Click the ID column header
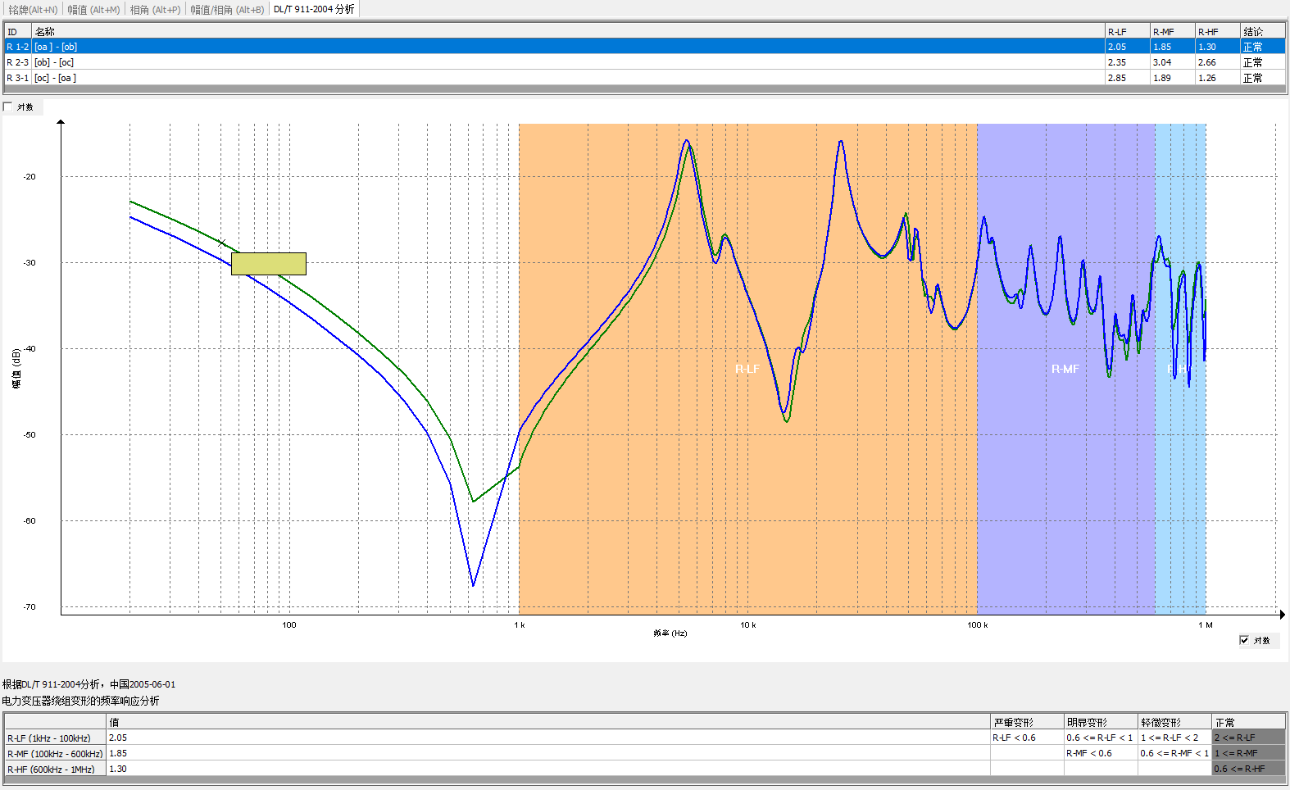1290x790 pixels. point(17,32)
